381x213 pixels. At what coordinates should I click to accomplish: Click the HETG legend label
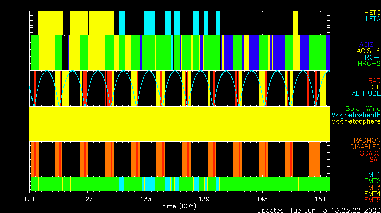tap(372, 12)
